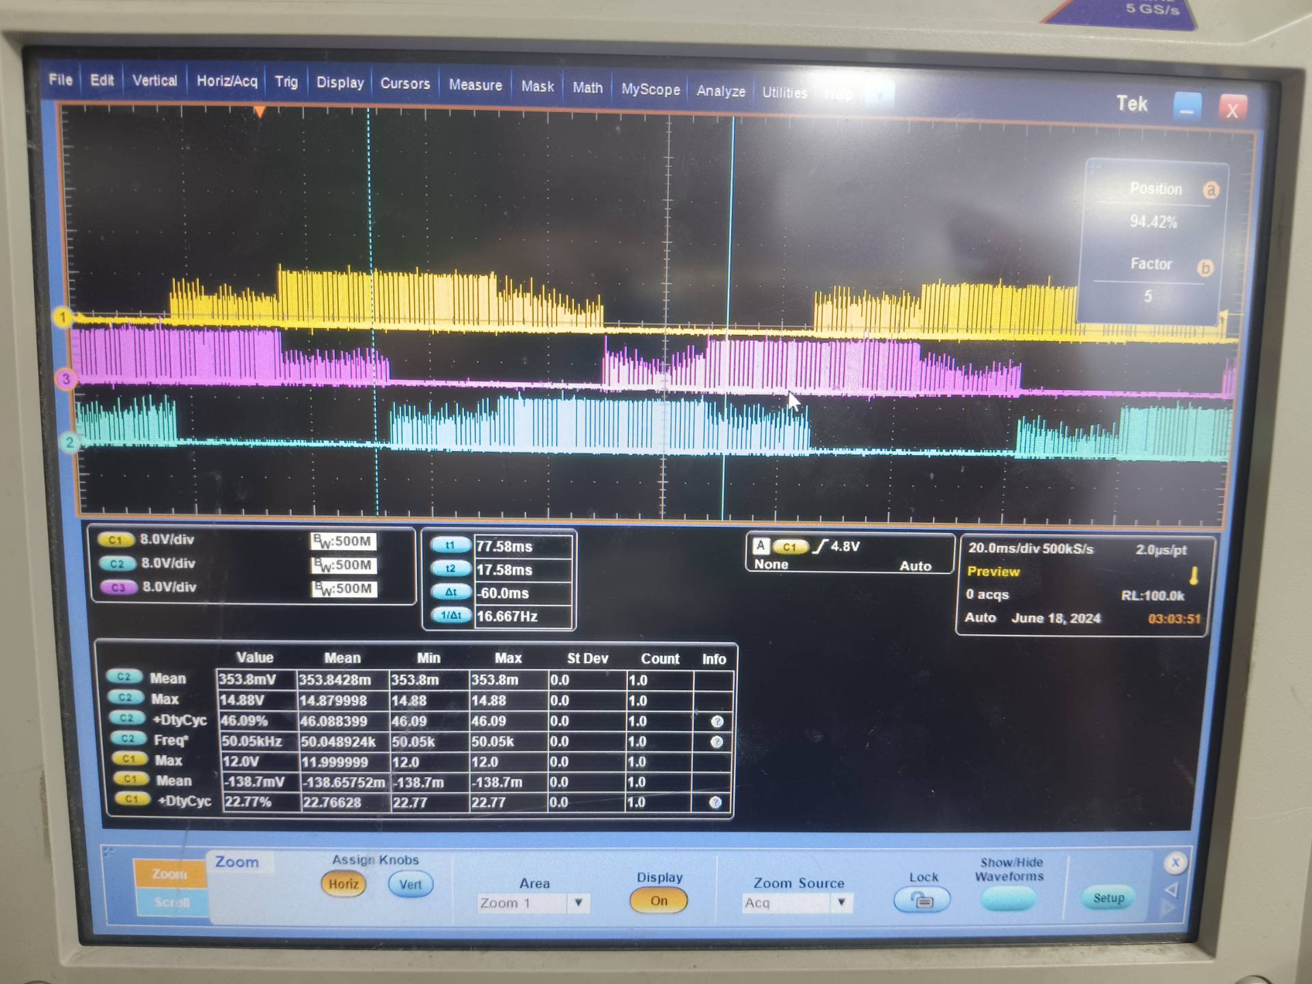Toggle Show/Hide Waveforms

click(x=1008, y=899)
